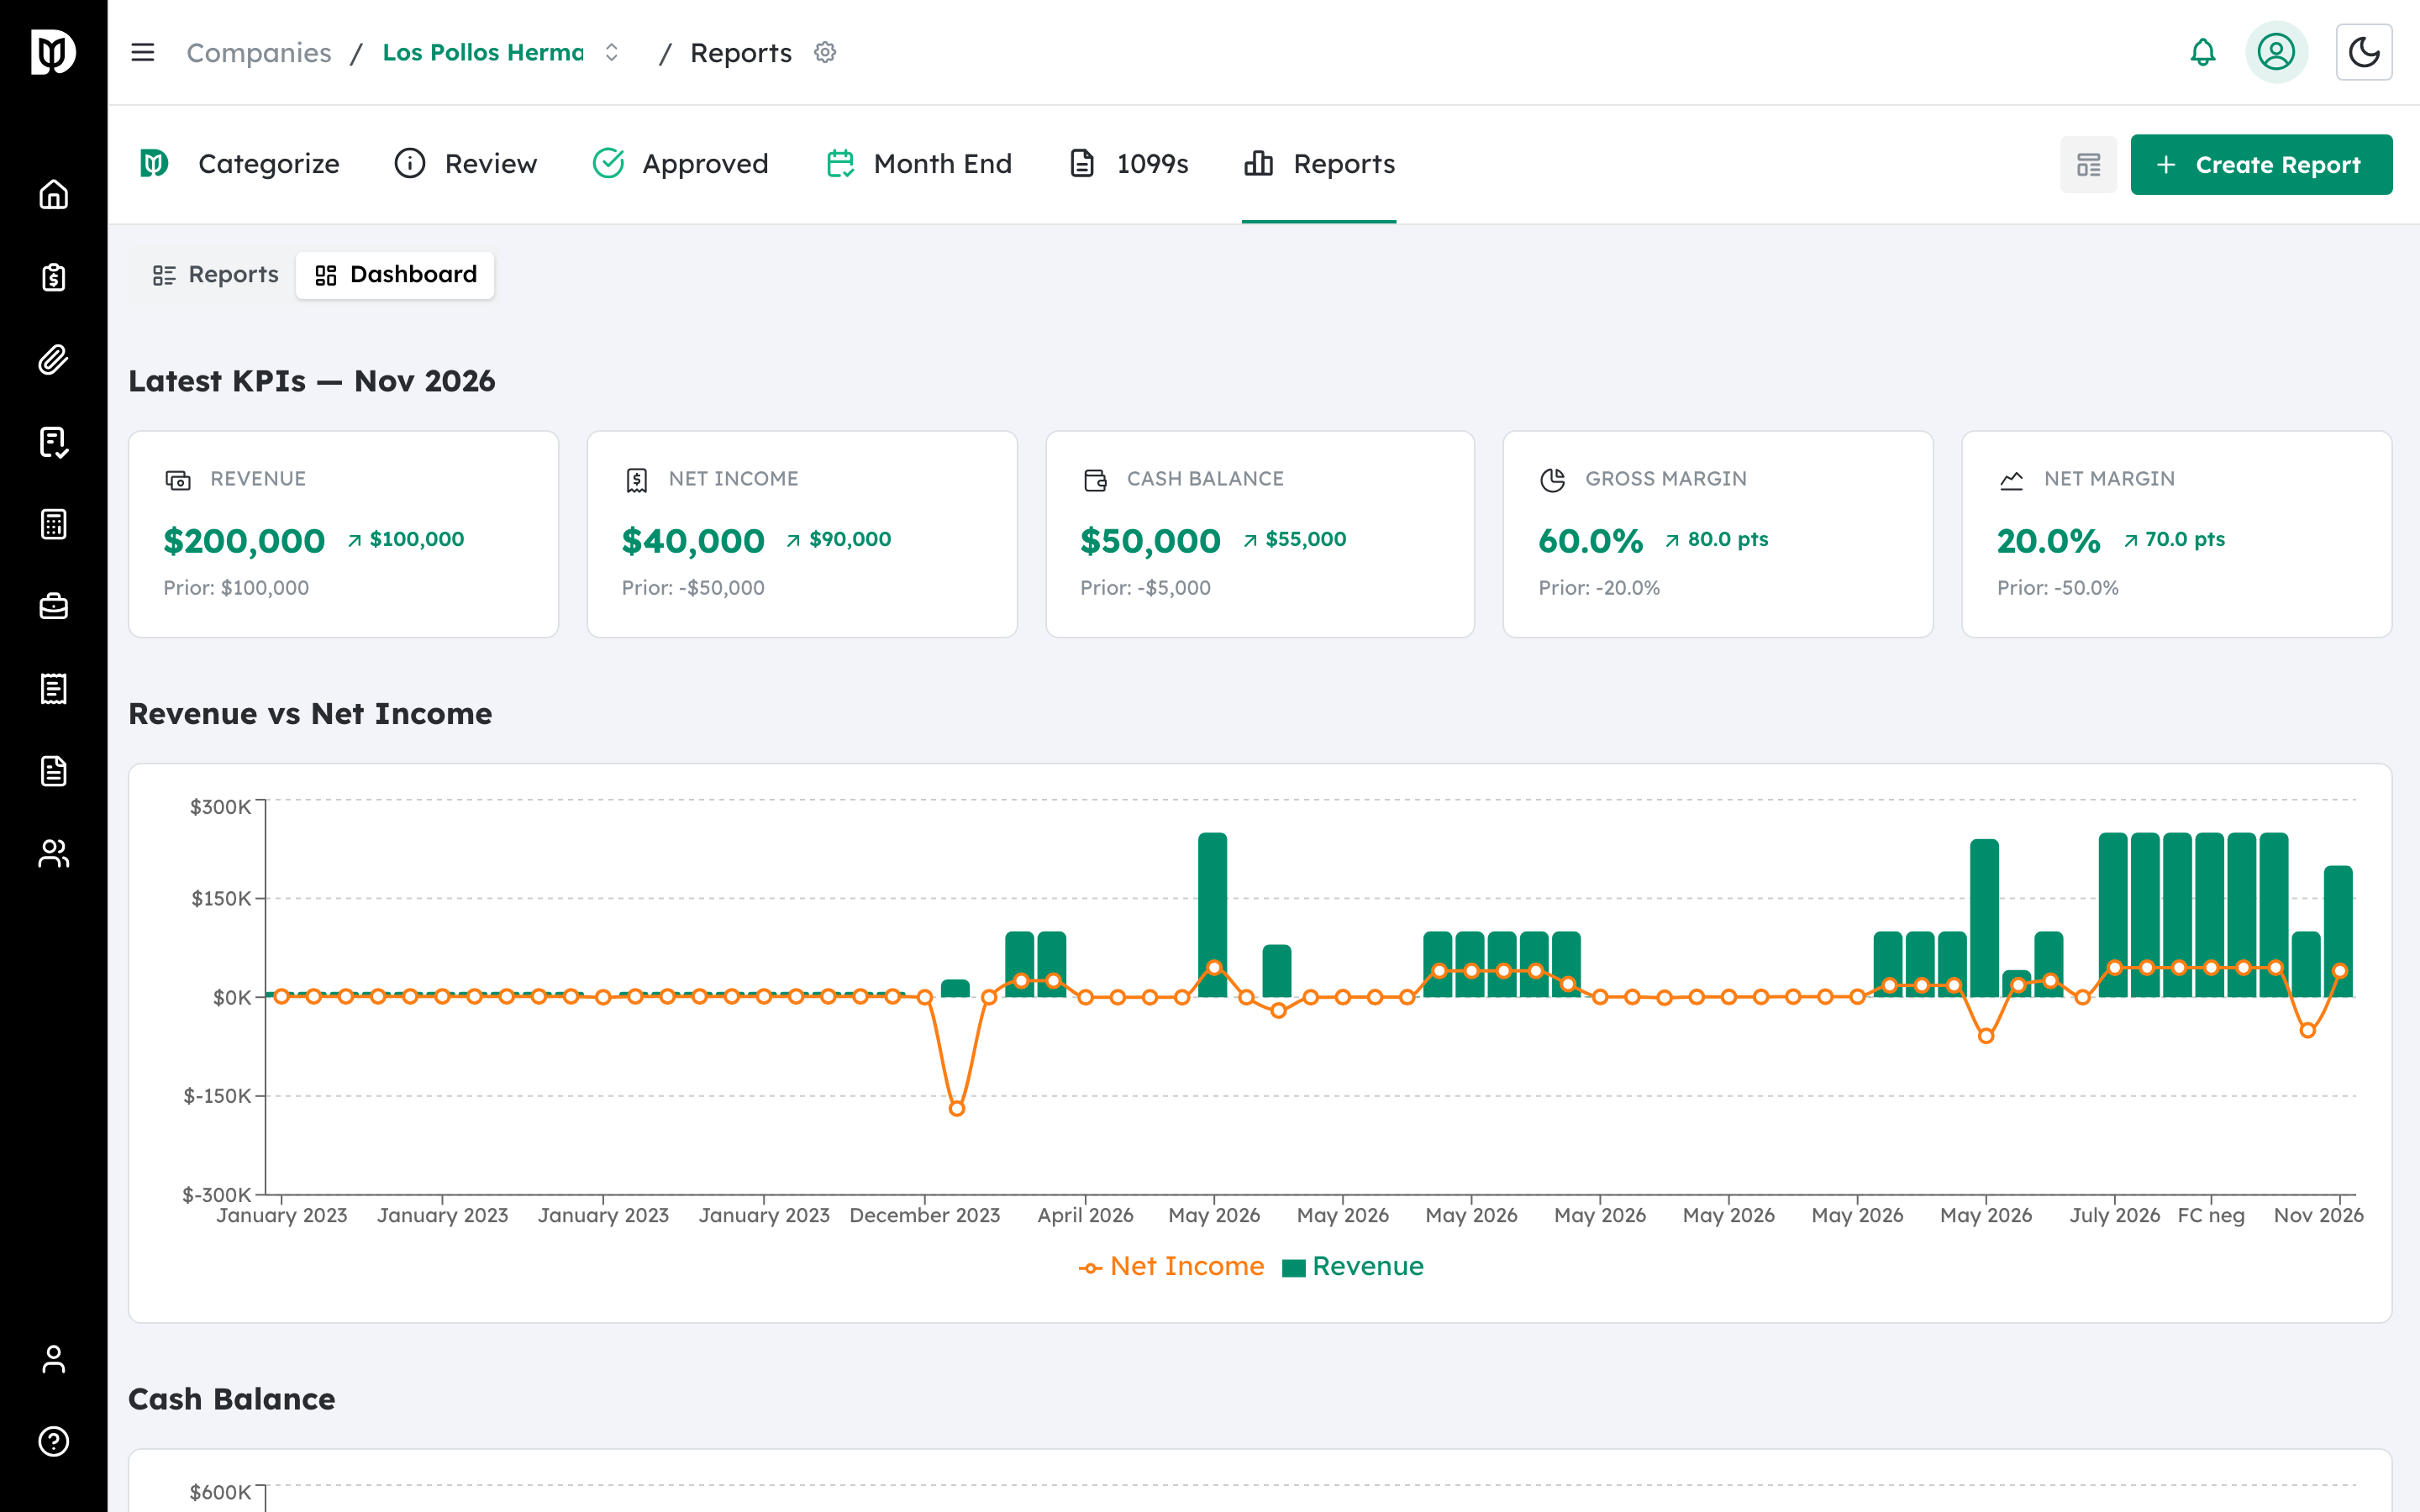Select the Reports top tab
The width and height of the screenshot is (2420, 1512).
[x=1319, y=164]
